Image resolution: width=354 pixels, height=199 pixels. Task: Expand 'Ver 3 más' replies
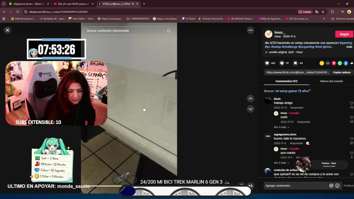(x=282, y=163)
